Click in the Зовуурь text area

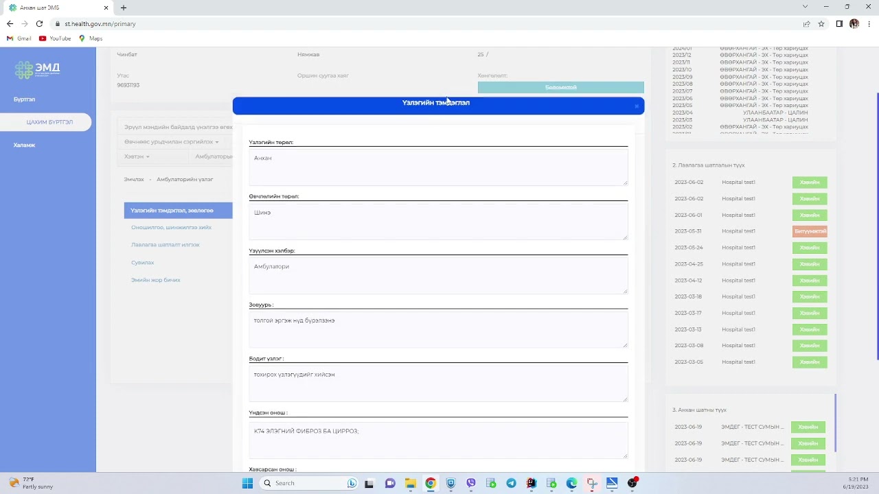point(438,329)
